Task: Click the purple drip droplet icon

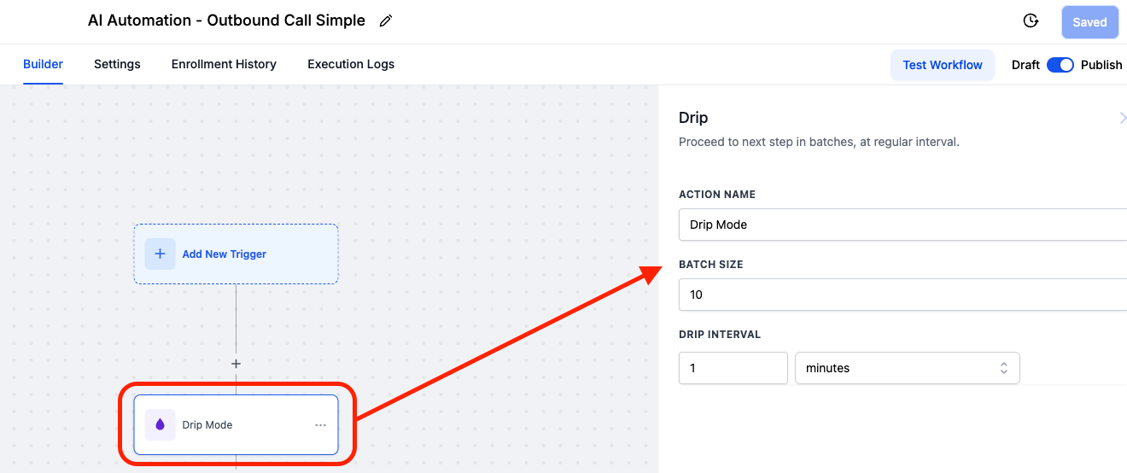Action: pos(160,424)
